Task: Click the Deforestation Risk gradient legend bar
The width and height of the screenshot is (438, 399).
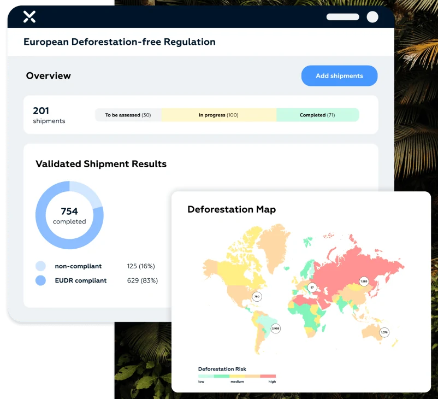Action: pyautogui.click(x=237, y=376)
